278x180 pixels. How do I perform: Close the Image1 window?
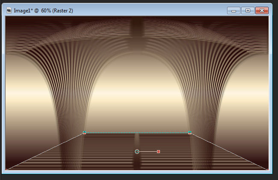click(x=262, y=11)
